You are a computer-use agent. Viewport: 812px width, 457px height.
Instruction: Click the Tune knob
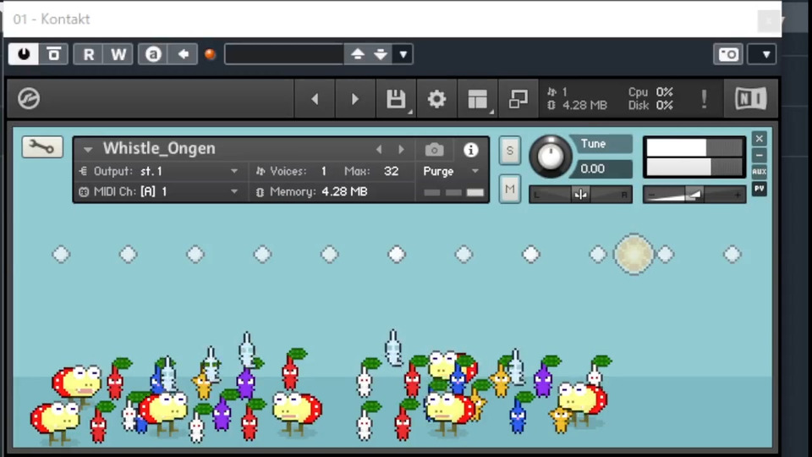pyautogui.click(x=551, y=157)
